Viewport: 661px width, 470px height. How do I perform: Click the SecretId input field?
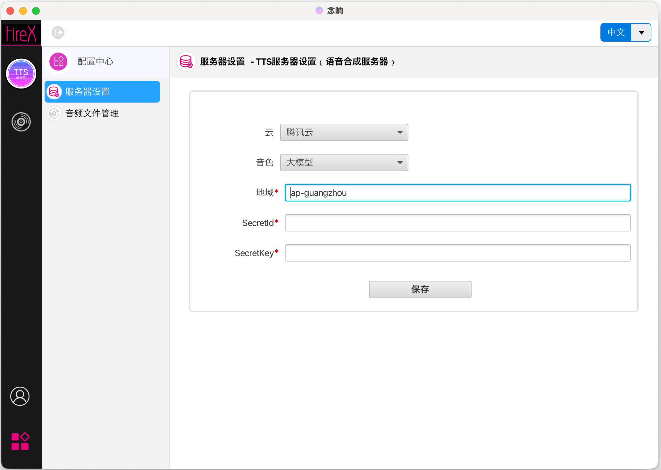pyautogui.click(x=457, y=223)
